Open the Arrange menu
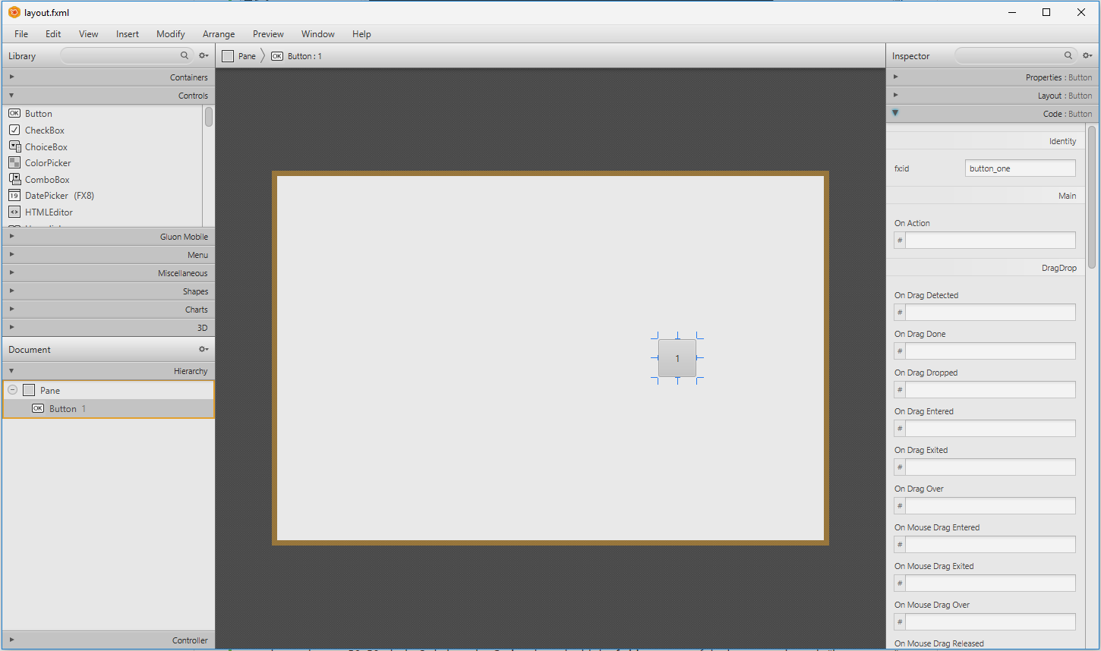This screenshot has height=651, width=1101. (x=219, y=34)
